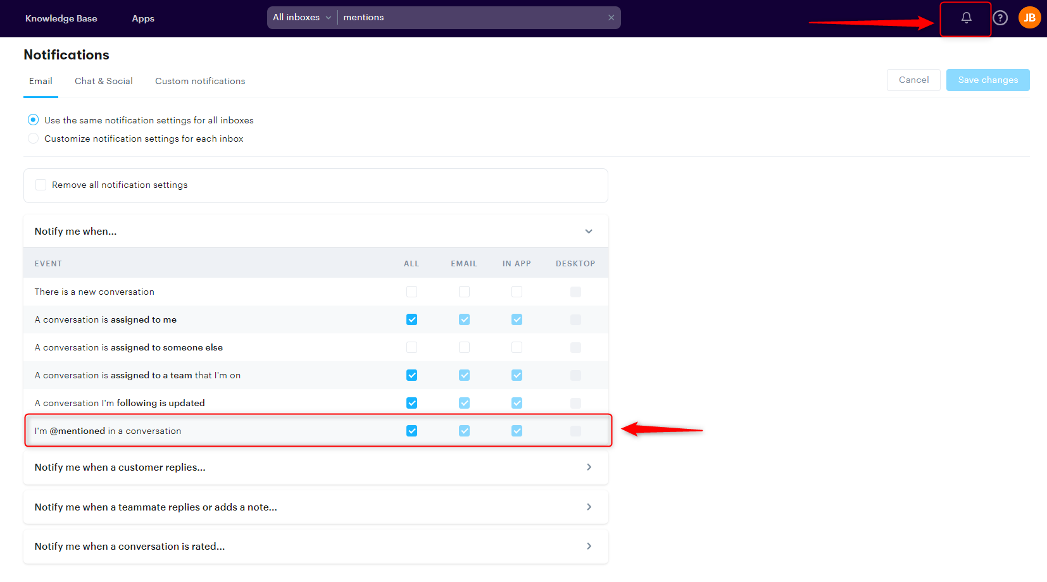Uncheck IN APP for assigned to a team row
The image size is (1047, 582).
coord(517,375)
